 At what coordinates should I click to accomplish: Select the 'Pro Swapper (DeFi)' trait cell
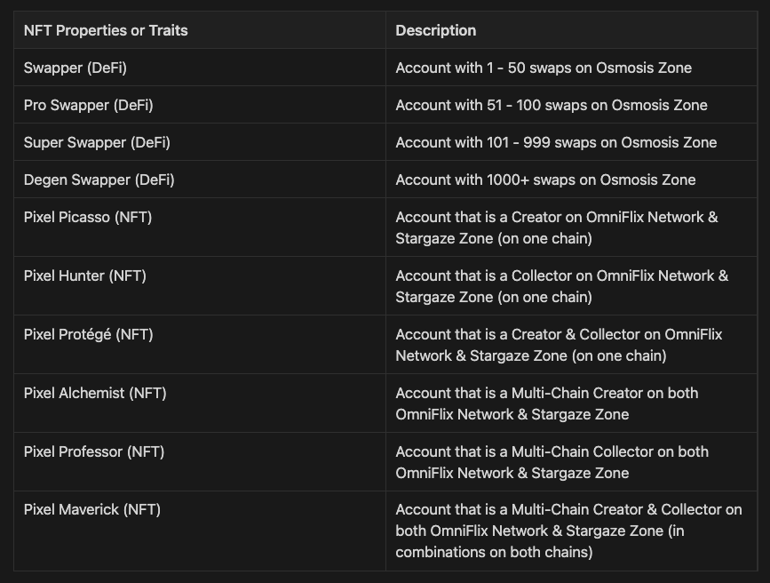(88, 105)
